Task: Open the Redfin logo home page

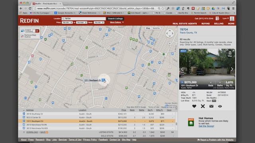Action: pyautogui.click(x=29, y=21)
